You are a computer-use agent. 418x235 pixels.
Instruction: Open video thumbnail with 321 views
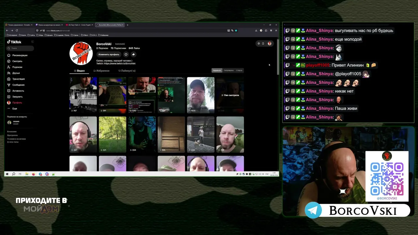pos(113,134)
